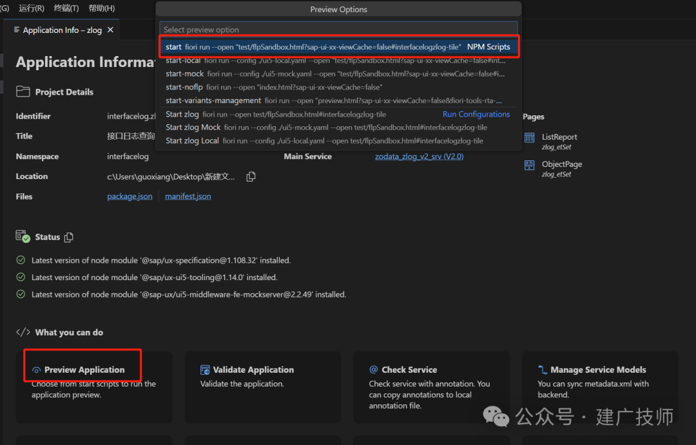Open the manifest.json link
The height and width of the screenshot is (445, 696).
188,196
